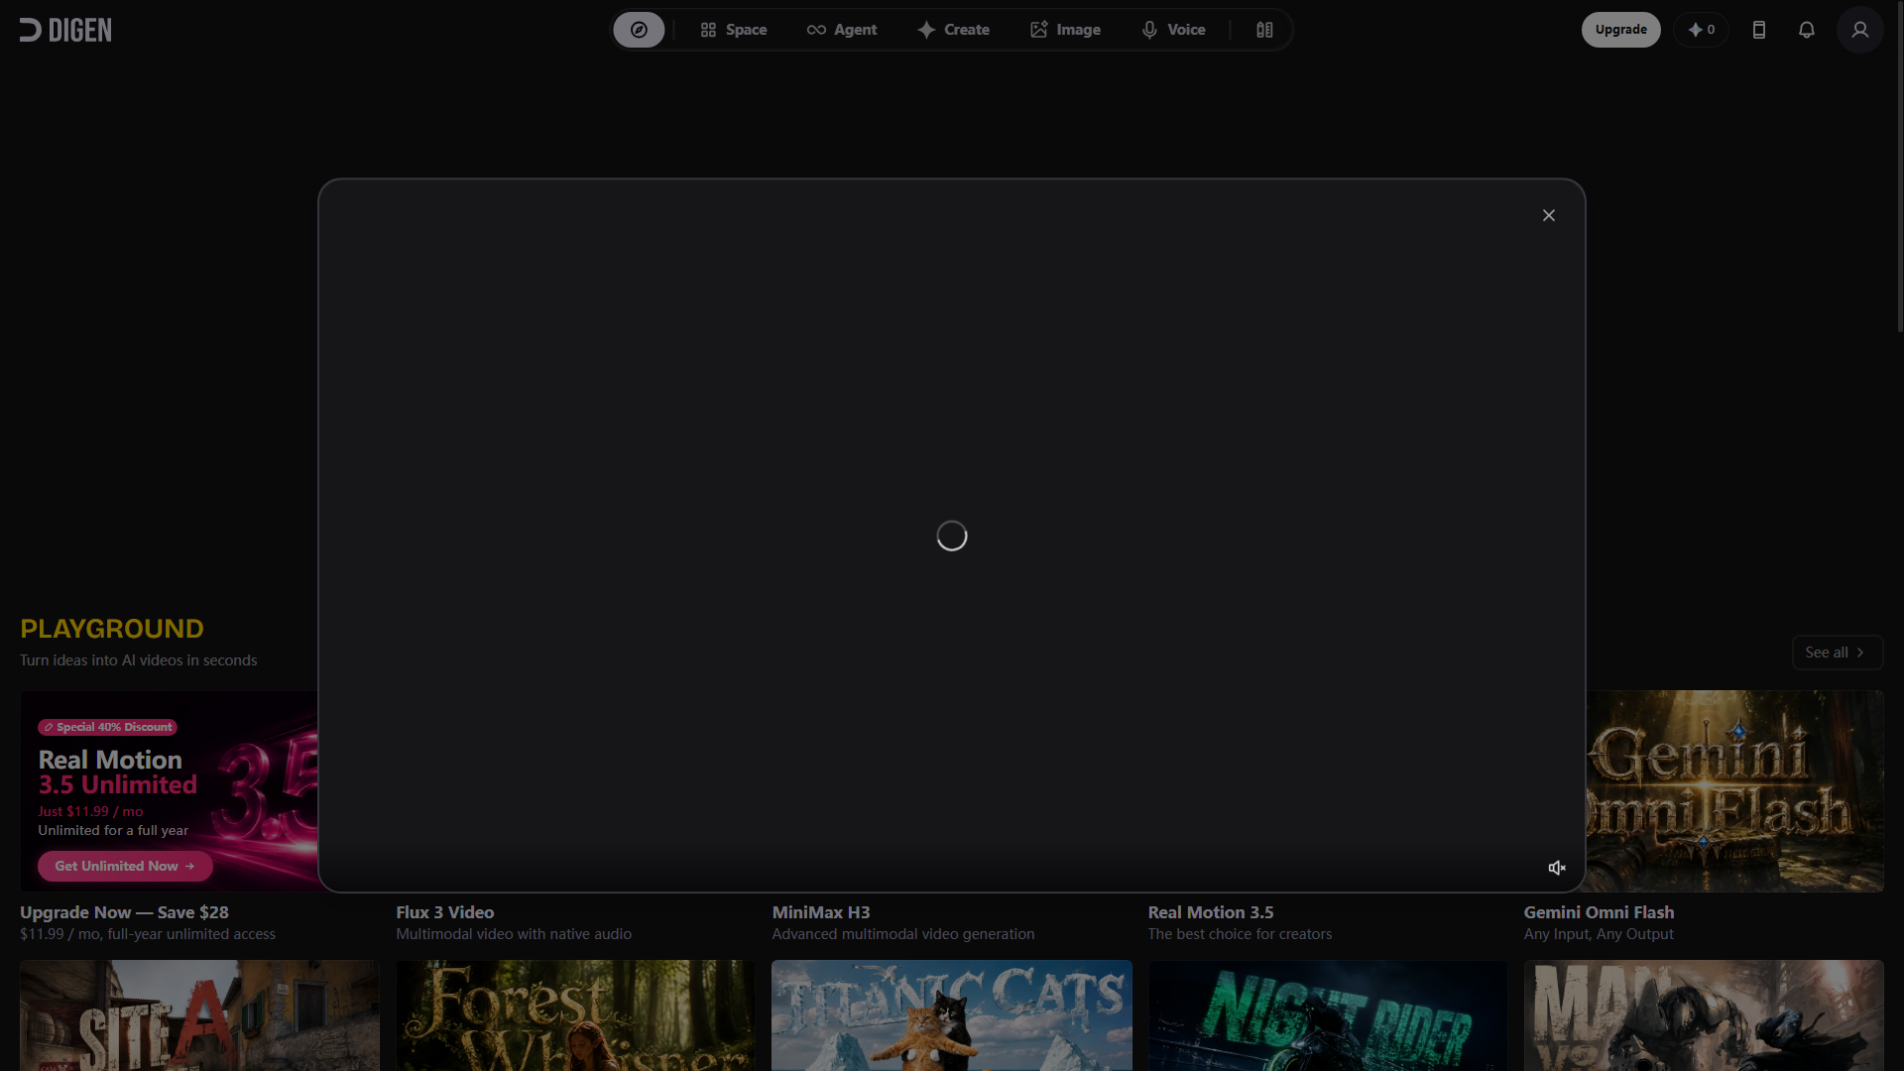Close the video popup dialog

1549,215
